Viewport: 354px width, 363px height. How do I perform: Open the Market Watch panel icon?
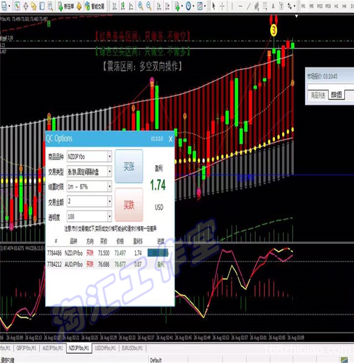click(17, 6)
